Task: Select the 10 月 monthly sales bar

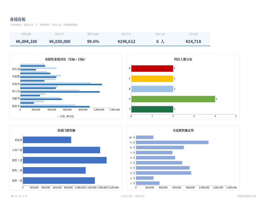Action: [x=145, y=137]
